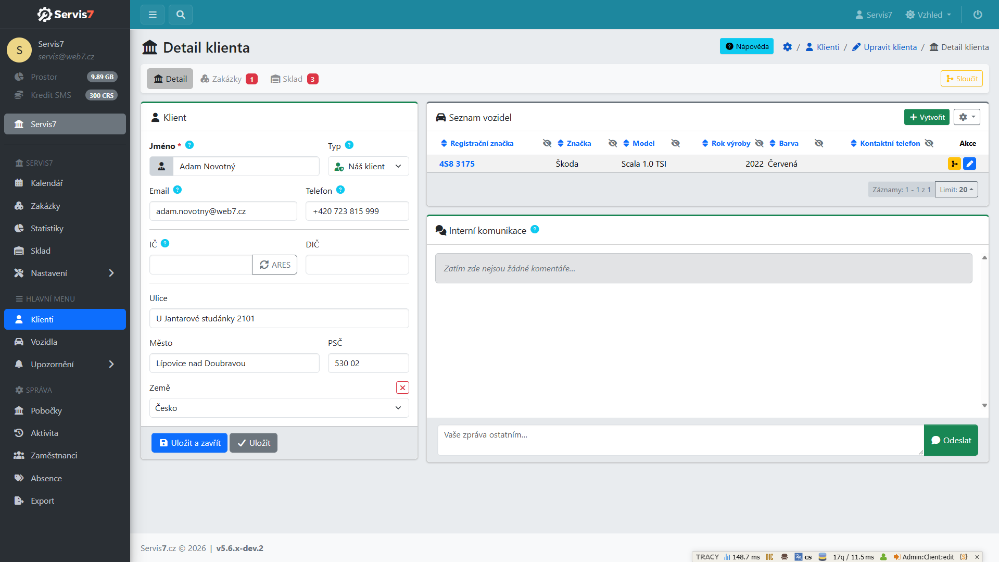Open Vozidla in the sidebar
Viewport: 999px width, 562px height.
tap(65, 342)
